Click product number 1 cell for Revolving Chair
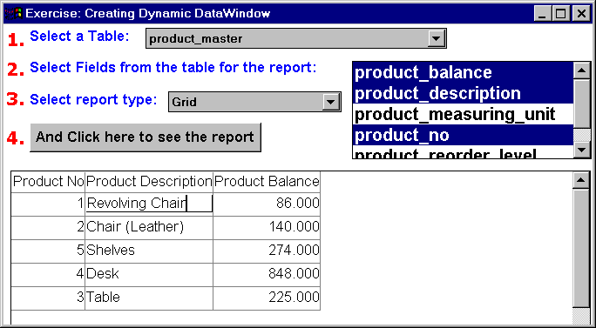The width and height of the screenshot is (596, 328). tap(48, 204)
